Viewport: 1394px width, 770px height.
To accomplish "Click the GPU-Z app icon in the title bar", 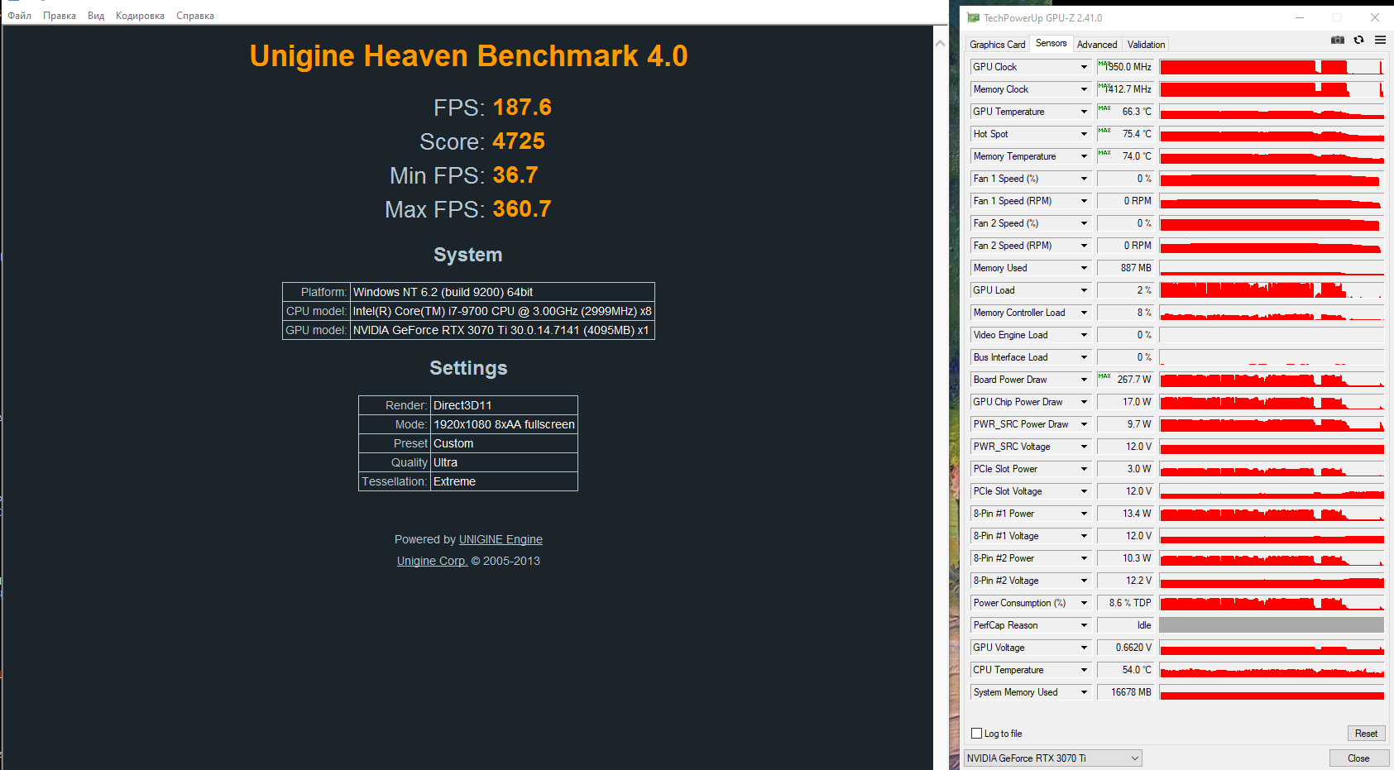I will (973, 17).
